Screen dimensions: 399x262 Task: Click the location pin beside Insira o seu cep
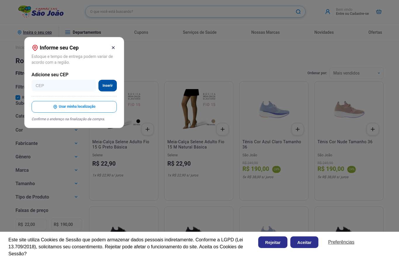click(20, 32)
